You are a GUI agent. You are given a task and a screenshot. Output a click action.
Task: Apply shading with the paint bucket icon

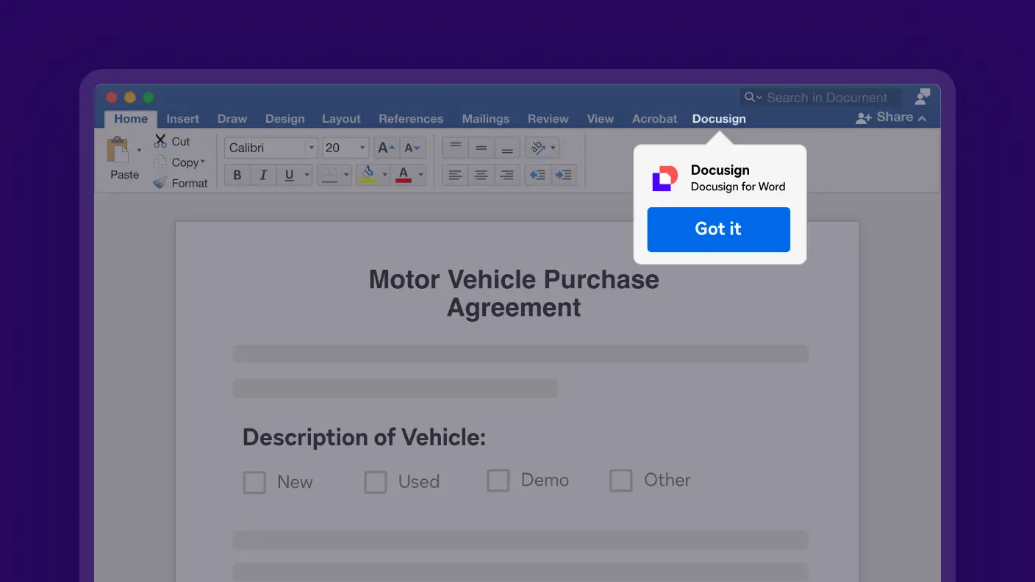click(x=368, y=175)
